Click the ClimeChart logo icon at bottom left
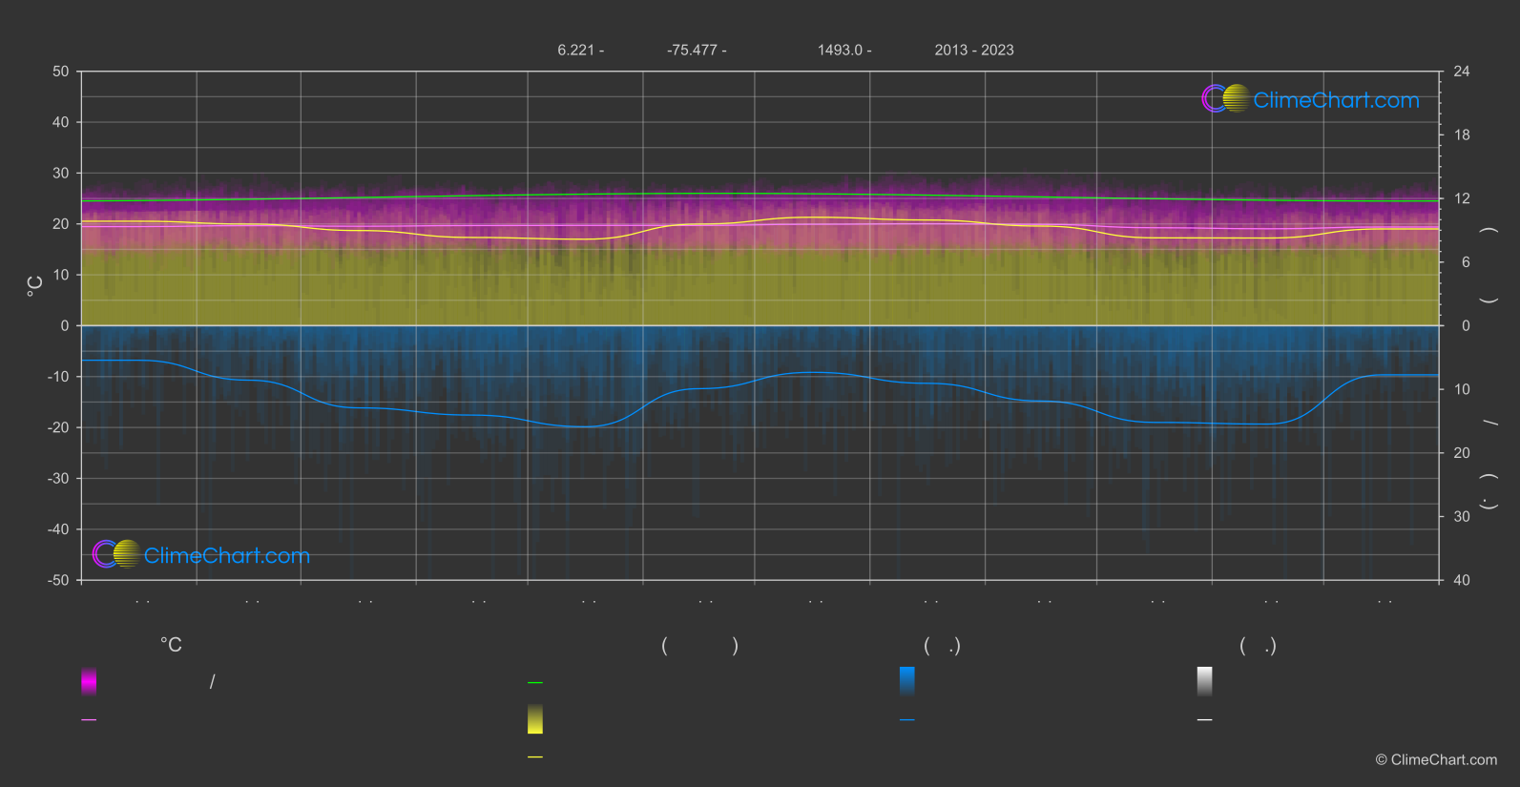 [x=116, y=554]
